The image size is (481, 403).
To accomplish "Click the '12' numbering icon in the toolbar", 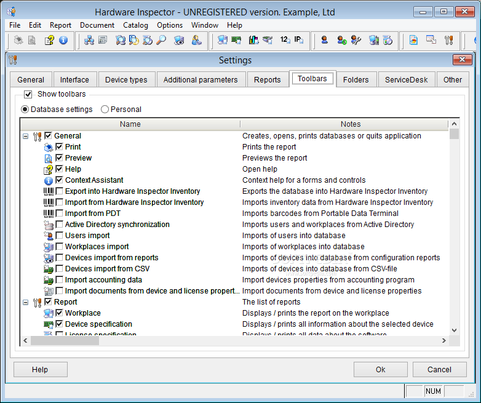I will tap(285, 40).
